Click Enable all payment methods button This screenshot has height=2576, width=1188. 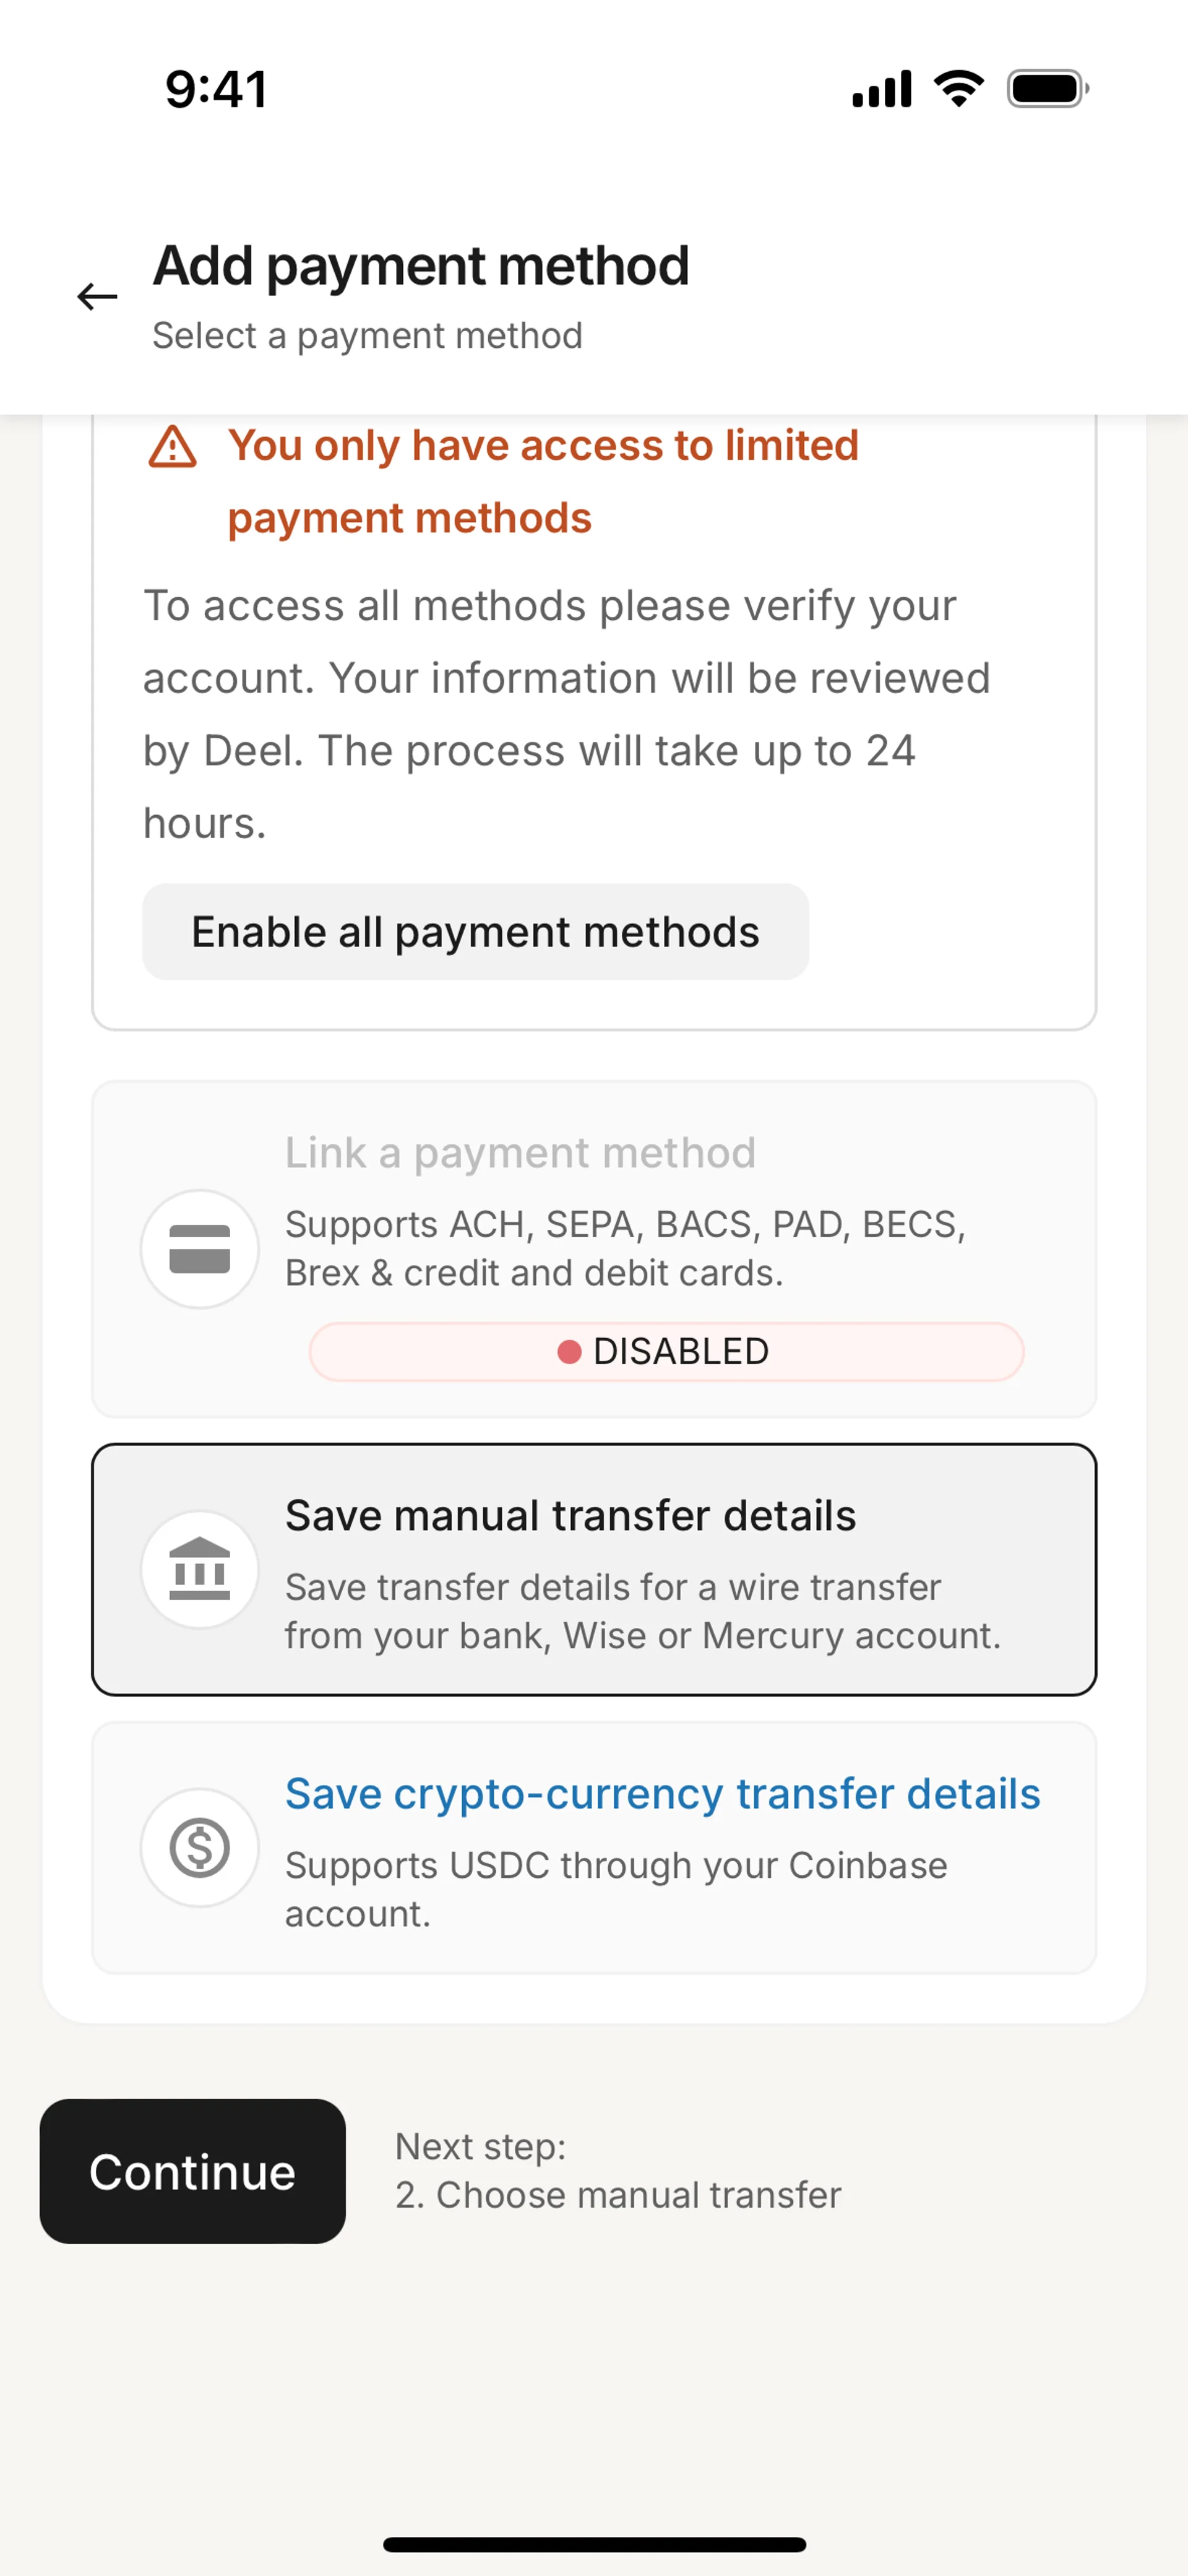click(475, 931)
